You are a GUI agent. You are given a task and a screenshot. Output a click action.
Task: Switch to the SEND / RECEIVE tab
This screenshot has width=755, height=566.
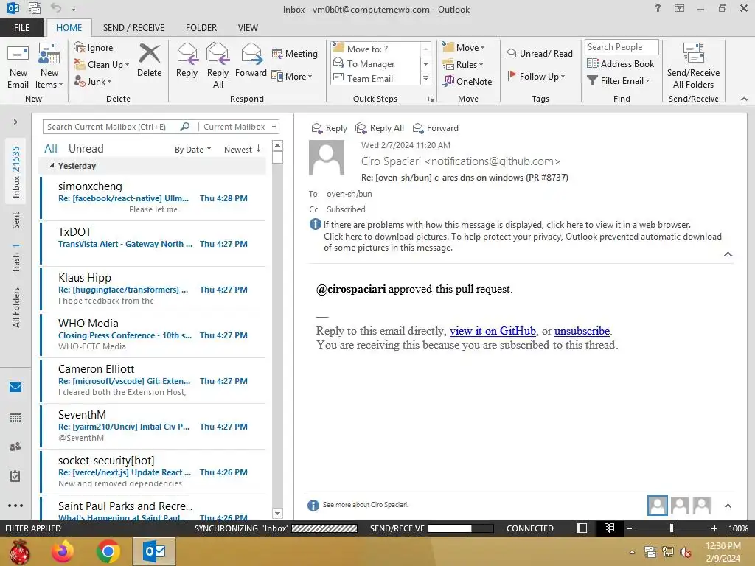coord(134,27)
